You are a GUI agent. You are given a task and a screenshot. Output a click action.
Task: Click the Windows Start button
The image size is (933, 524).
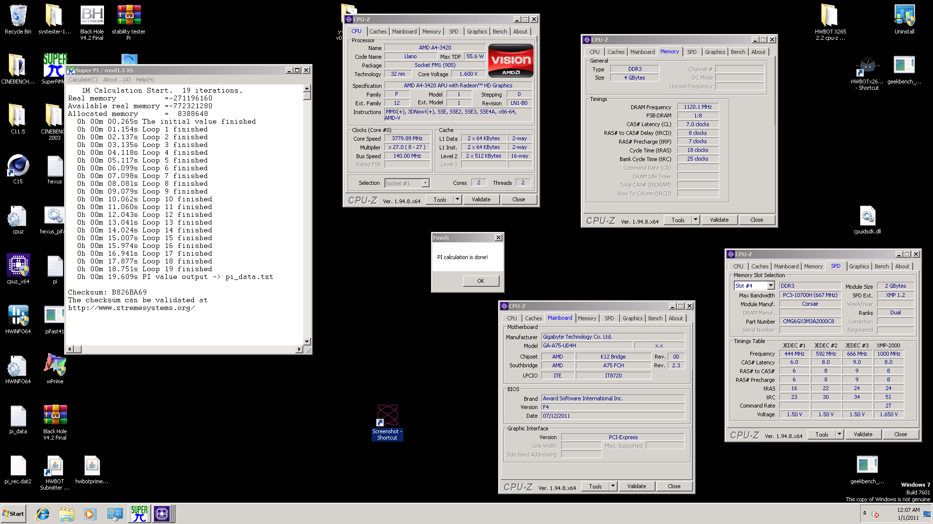pos(13,514)
